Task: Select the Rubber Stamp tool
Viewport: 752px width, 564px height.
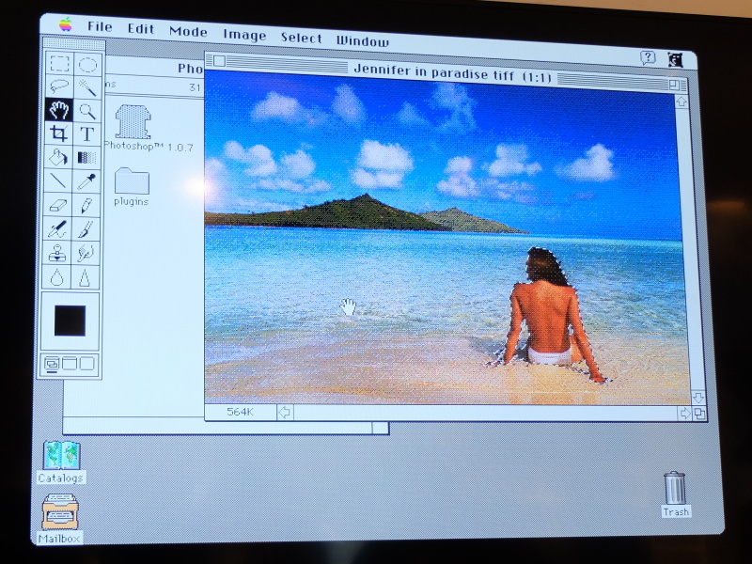Action: (x=58, y=252)
